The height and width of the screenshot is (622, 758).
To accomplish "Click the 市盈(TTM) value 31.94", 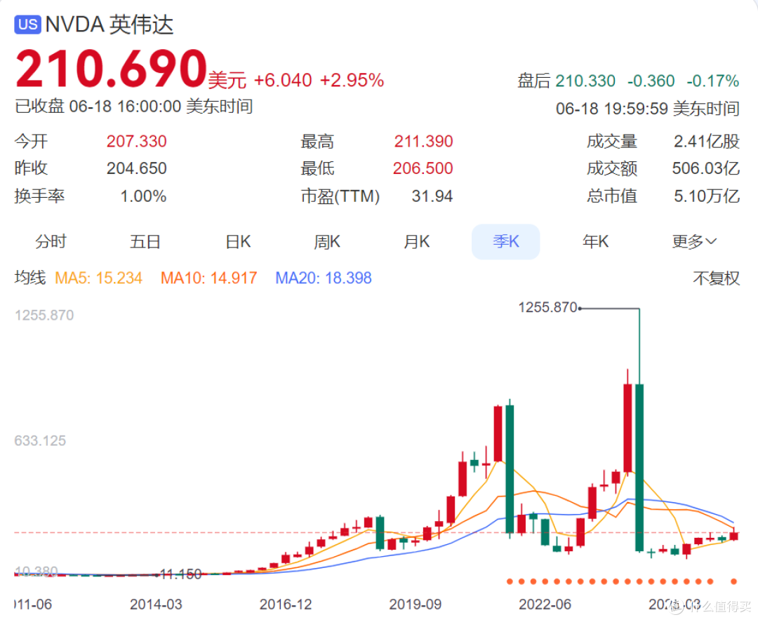I will click(432, 196).
